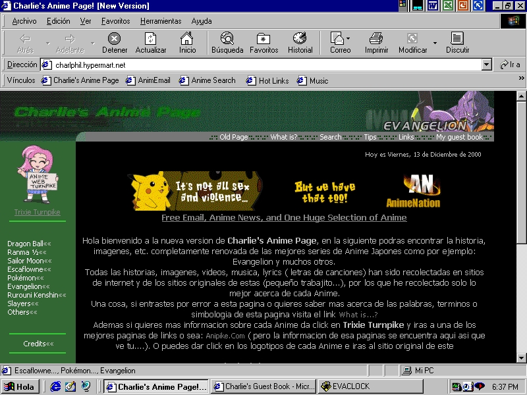Click the vertical scrollbar down arrow
The image size is (527, 395).
click(x=521, y=358)
